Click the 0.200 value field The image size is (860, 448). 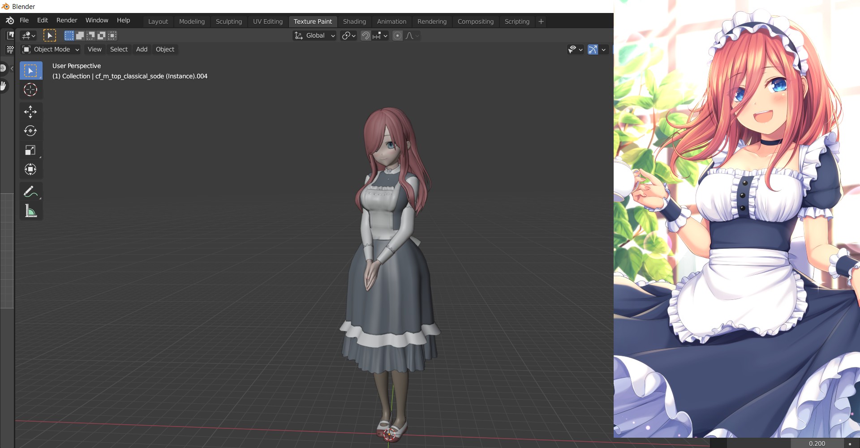817,444
